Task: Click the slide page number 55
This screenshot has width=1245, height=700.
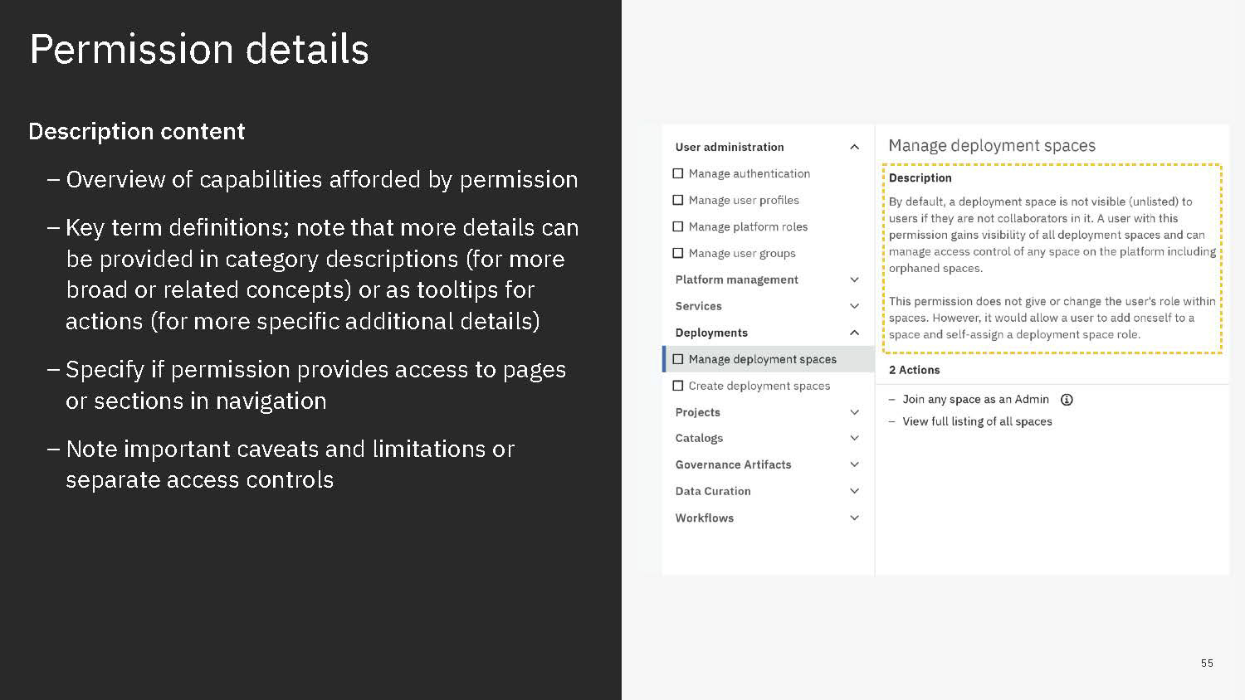Action: coord(1207,664)
